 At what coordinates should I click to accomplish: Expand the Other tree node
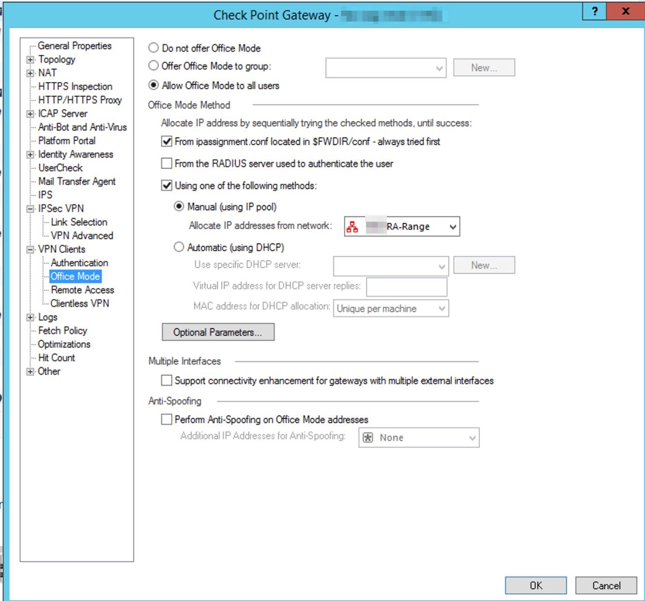click(30, 371)
